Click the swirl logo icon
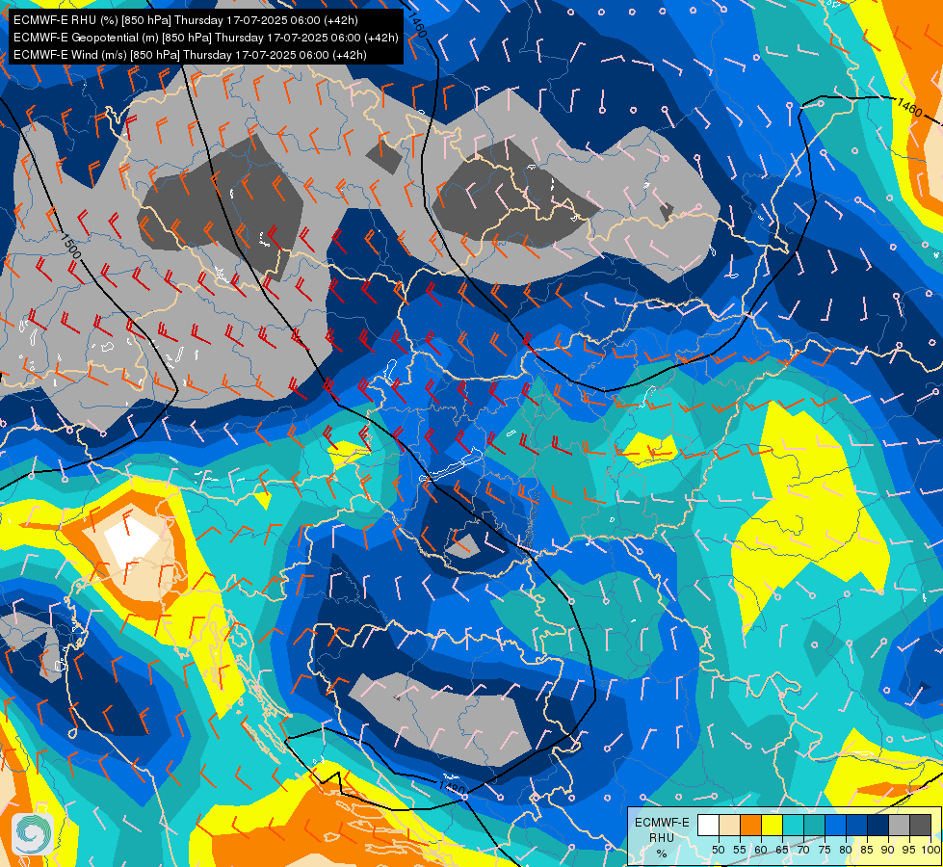This screenshot has width=943, height=867. pyautogui.click(x=33, y=834)
